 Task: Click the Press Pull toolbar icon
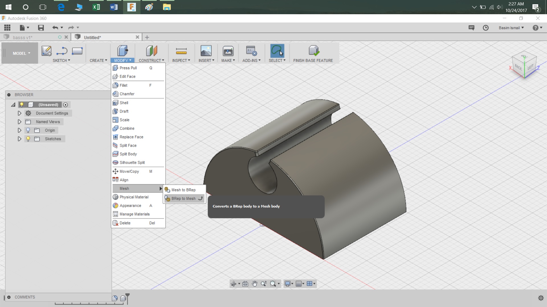[x=123, y=51]
